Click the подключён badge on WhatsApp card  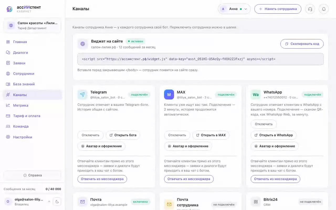point(312,94)
